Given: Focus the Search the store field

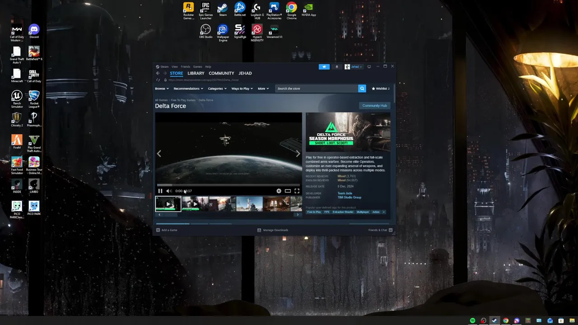Looking at the screenshot, I should pos(317,88).
